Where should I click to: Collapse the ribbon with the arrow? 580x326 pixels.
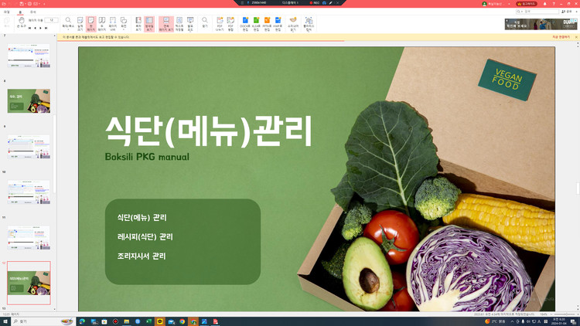point(576,12)
